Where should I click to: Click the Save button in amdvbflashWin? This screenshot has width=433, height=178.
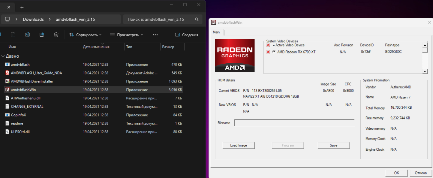coord(334,145)
